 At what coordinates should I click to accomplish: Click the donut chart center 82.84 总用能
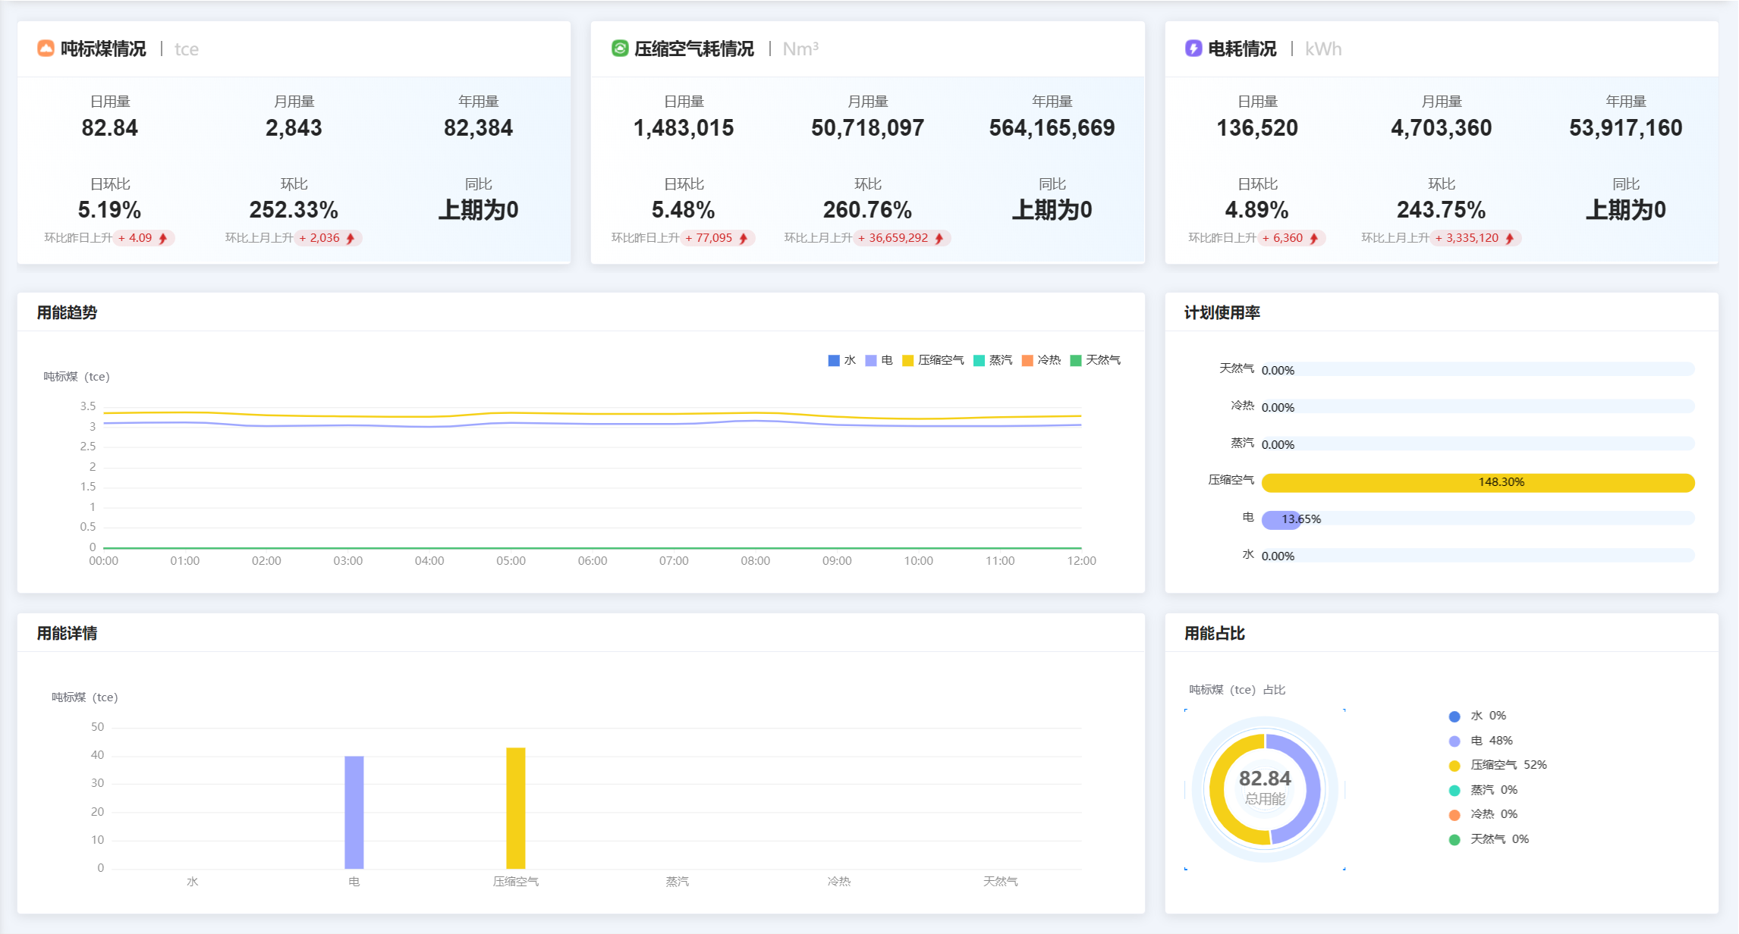coord(1265,788)
